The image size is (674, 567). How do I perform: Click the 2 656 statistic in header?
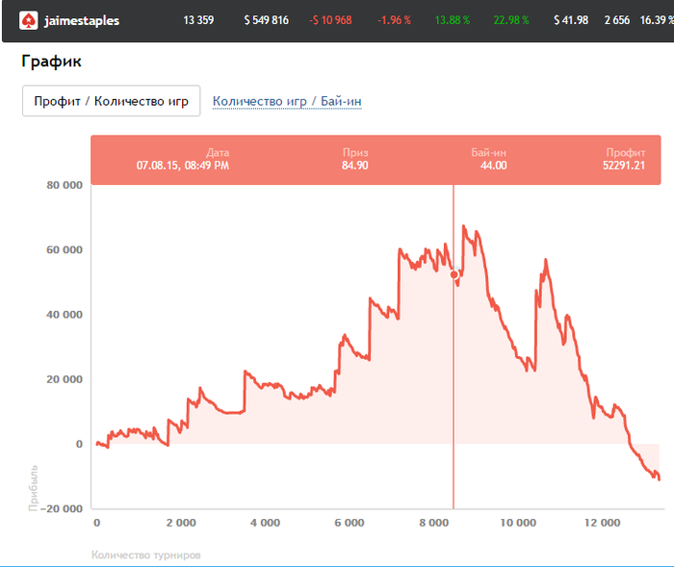pyautogui.click(x=617, y=20)
